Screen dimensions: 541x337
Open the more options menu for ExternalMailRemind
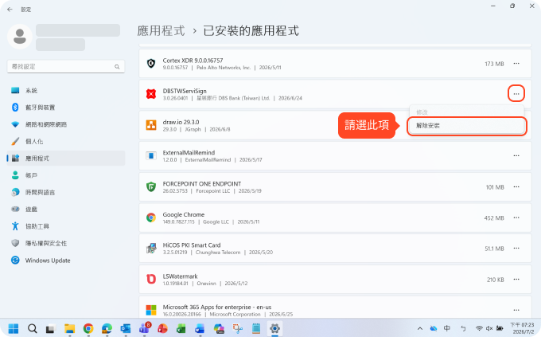[516, 156]
